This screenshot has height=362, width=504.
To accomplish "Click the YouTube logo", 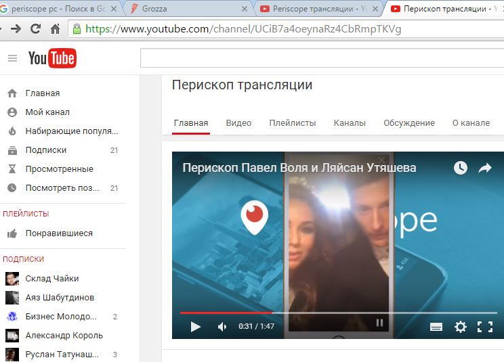I will (52, 58).
